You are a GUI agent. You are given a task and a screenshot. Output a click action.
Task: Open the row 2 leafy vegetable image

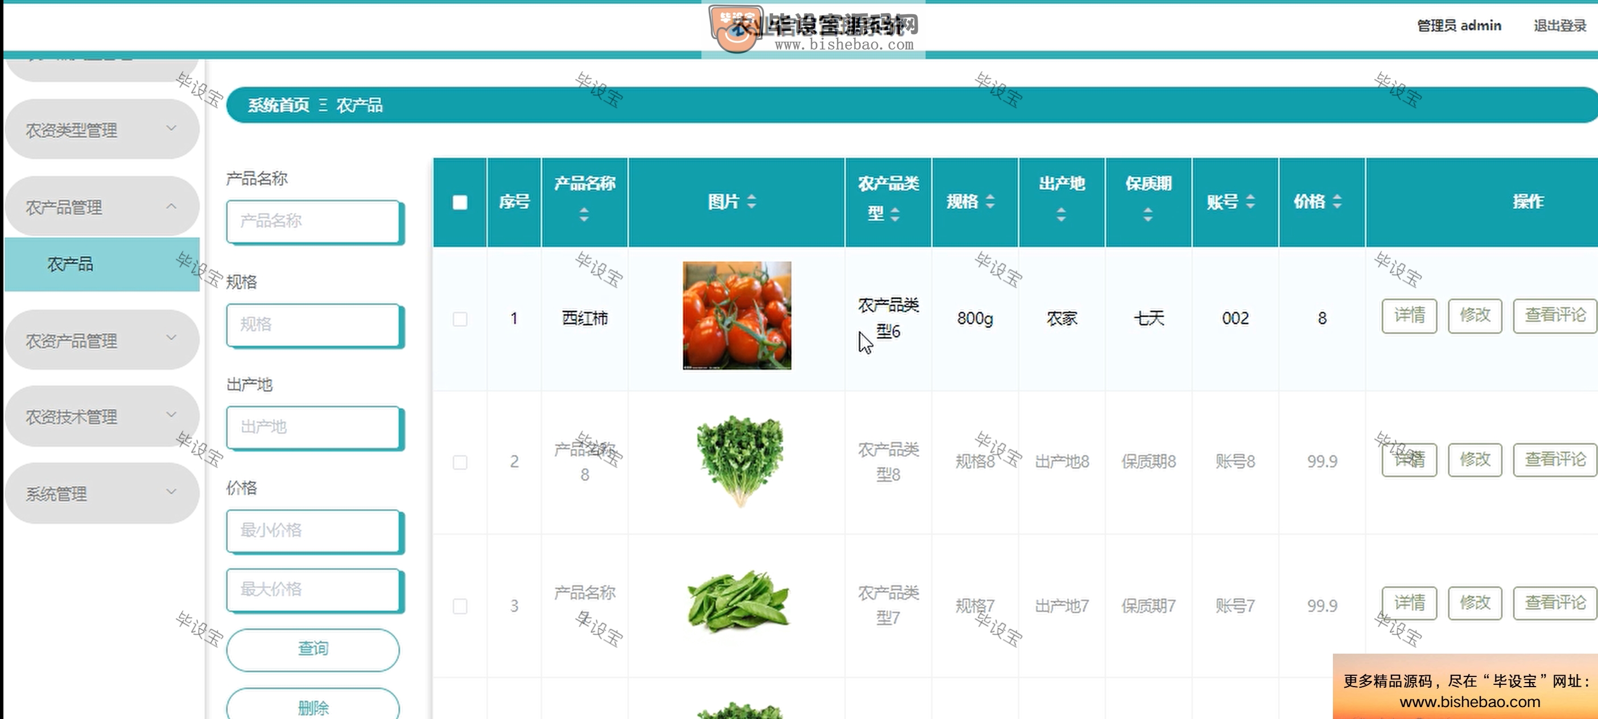pos(739,460)
